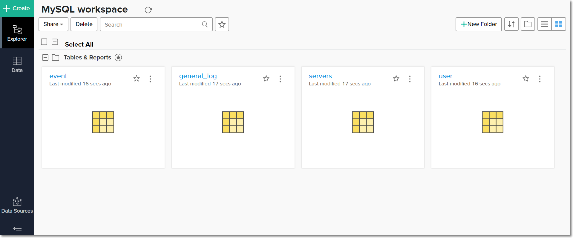Open more options for general_log table

tap(280, 79)
